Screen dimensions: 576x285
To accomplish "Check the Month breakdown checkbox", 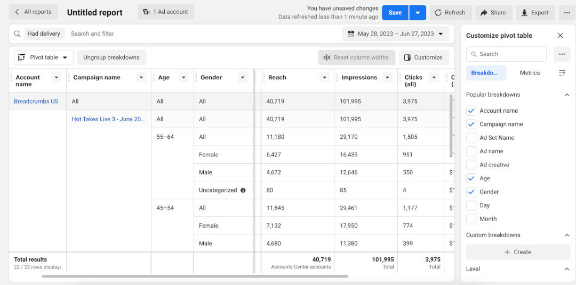I will pyautogui.click(x=471, y=219).
